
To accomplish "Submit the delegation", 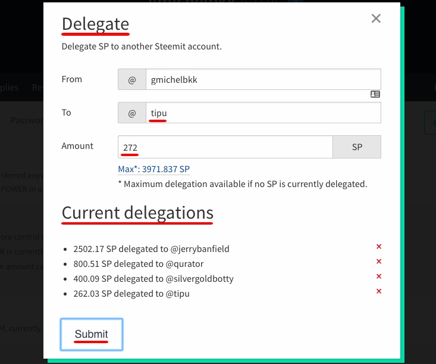I will 92,334.
